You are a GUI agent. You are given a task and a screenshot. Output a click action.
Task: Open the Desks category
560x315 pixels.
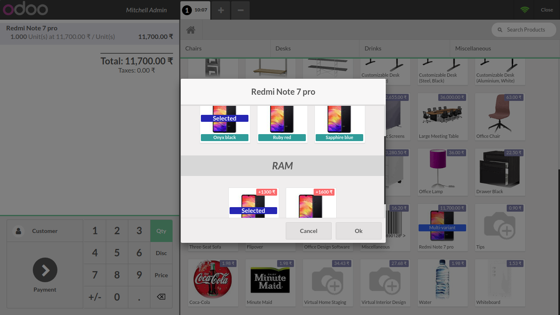tap(315, 48)
